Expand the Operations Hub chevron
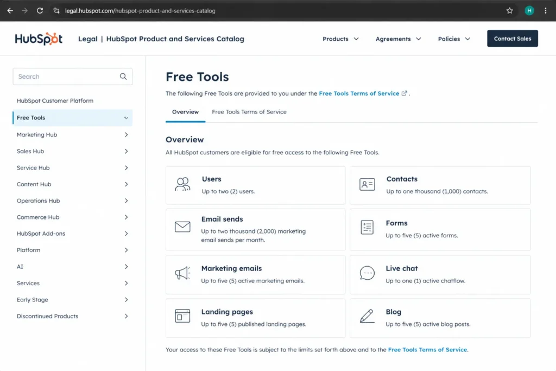This screenshot has width=556, height=371. [126, 201]
